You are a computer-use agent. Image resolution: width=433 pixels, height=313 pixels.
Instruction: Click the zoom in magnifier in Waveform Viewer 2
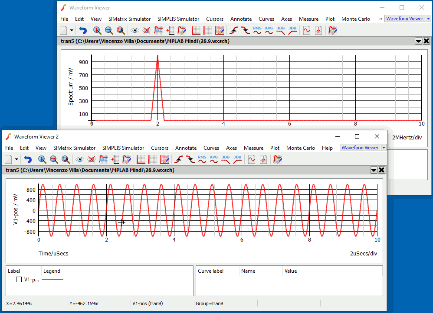[x=42, y=159]
